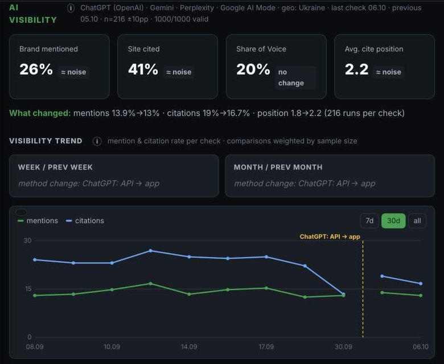Viewport: 444px width, 364px height.
Task: Click the 'citations 19%→16.7%' text
Action: [x=208, y=113]
